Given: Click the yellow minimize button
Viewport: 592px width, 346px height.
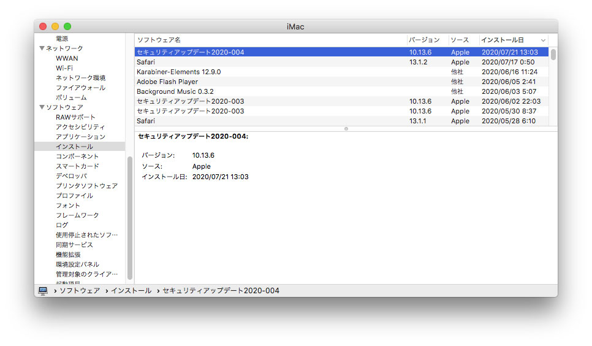Looking at the screenshot, I should [55, 26].
